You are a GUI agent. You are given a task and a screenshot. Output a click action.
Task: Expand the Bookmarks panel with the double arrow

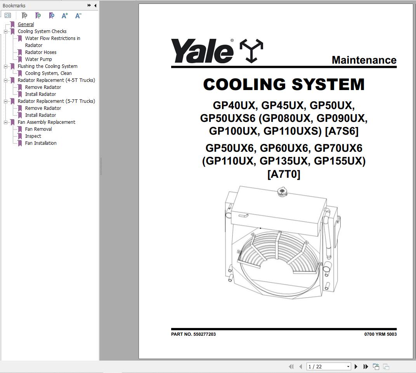tap(89, 5)
